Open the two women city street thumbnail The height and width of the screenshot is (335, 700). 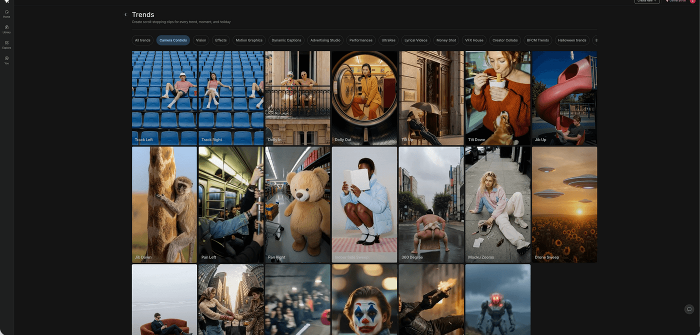pyautogui.click(x=231, y=299)
